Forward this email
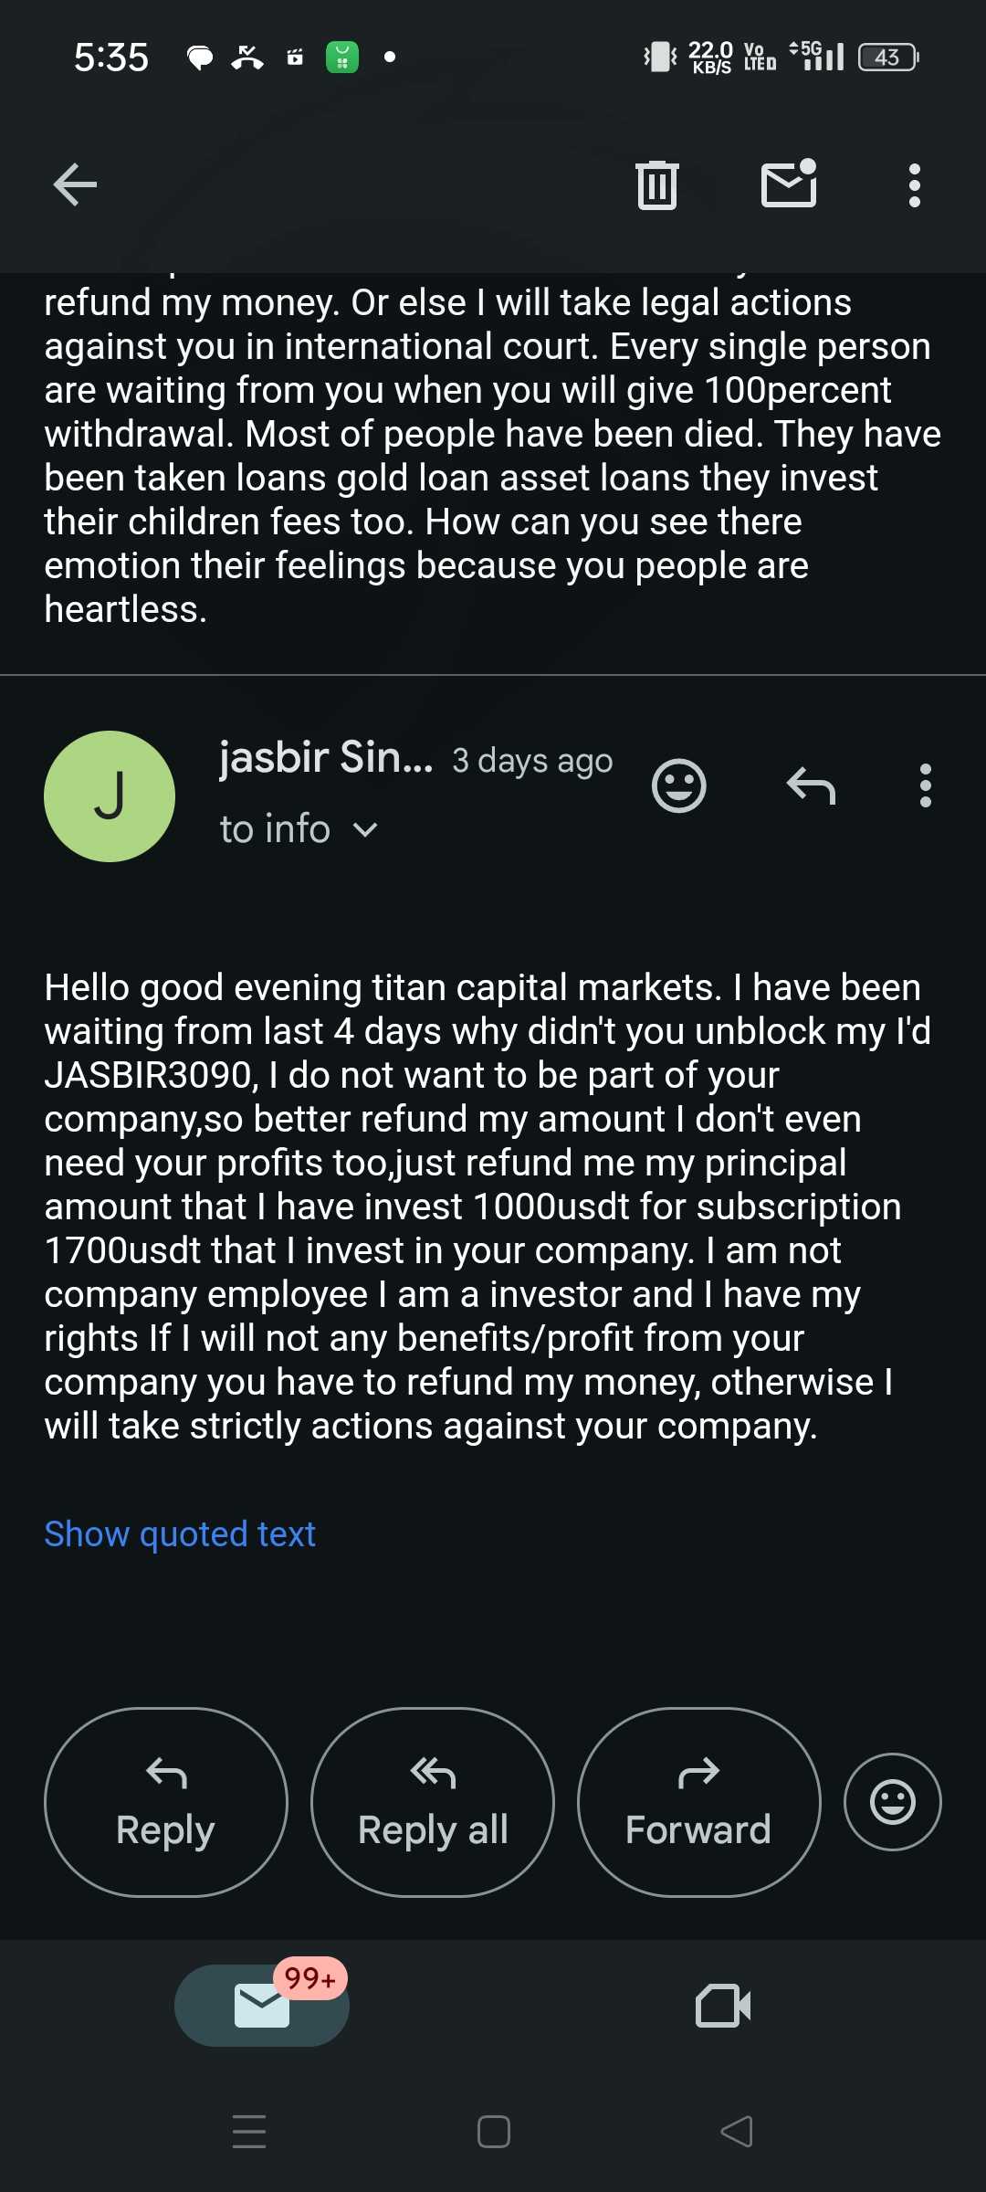Viewport: 986px width, 2192px height. pyautogui.click(x=698, y=1801)
